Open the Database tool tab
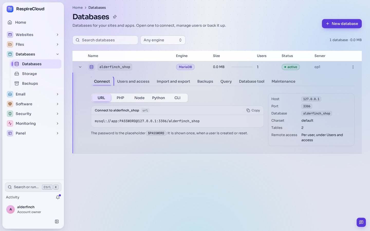The width and height of the screenshot is (370, 231). pyautogui.click(x=252, y=81)
